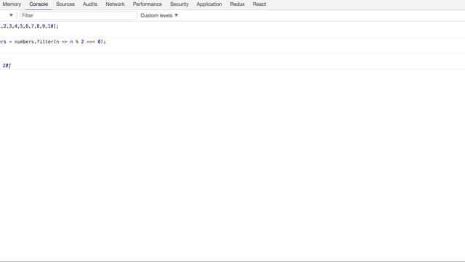Open the Redux tab
The width and height of the screenshot is (465, 262).
click(238, 4)
